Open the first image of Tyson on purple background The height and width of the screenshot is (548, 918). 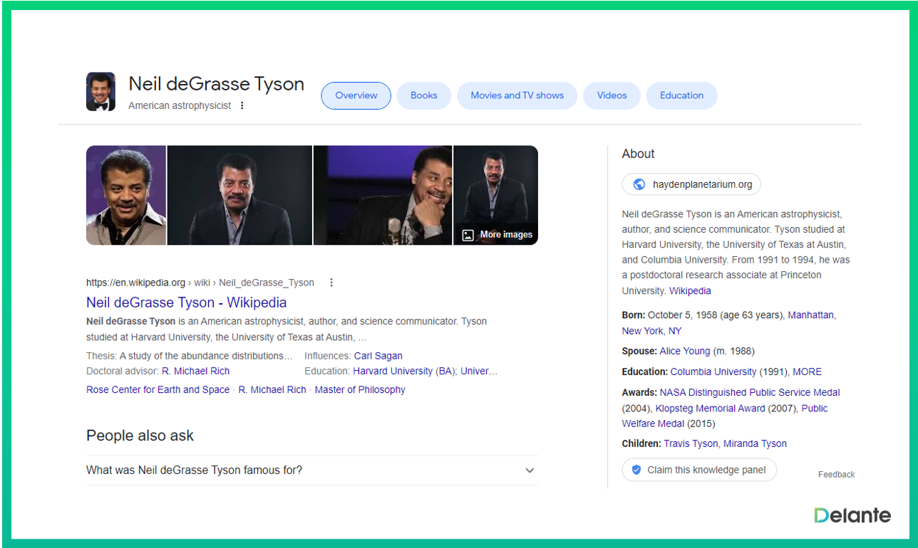(126, 195)
